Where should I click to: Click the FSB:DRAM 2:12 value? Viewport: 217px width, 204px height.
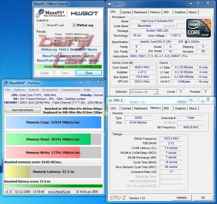click(x=171, y=143)
